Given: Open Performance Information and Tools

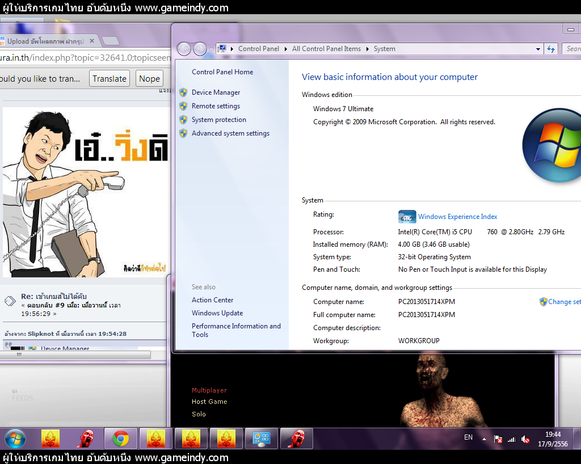Looking at the screenshot, I should pos(236,330).
